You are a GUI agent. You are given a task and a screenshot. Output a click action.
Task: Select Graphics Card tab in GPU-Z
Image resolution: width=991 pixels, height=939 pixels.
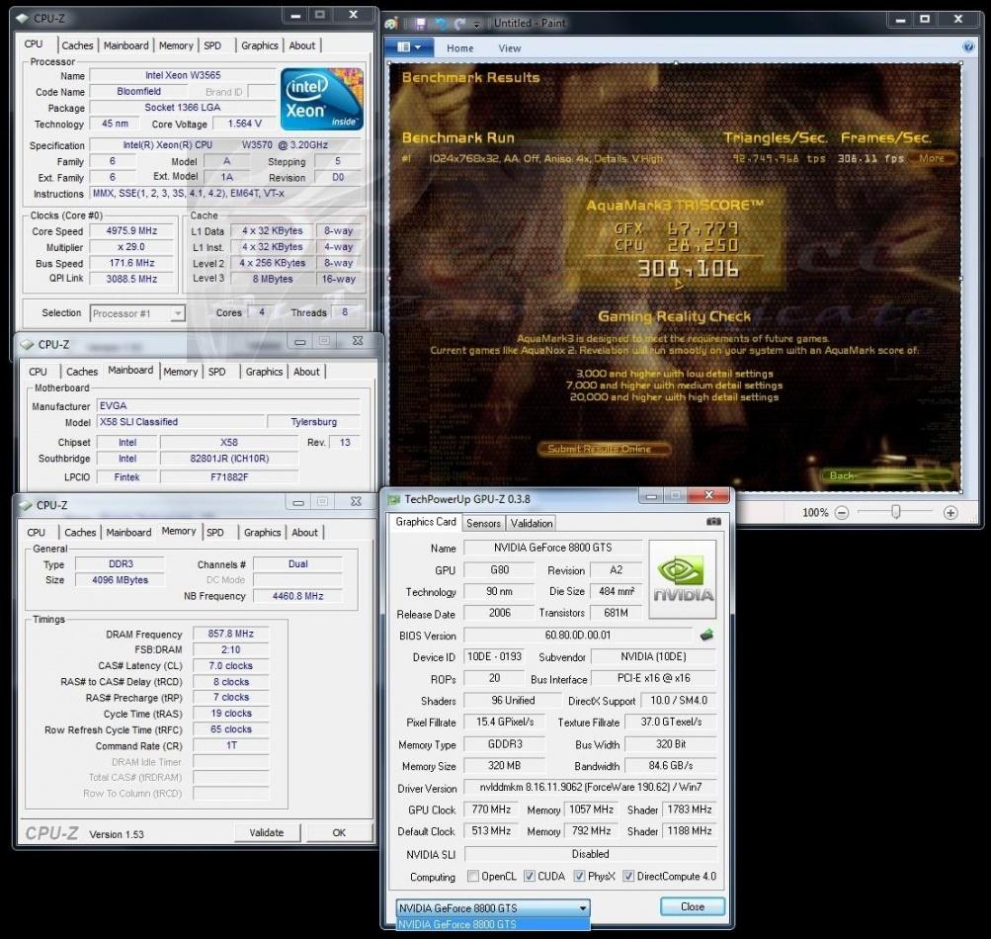(425, 522)
